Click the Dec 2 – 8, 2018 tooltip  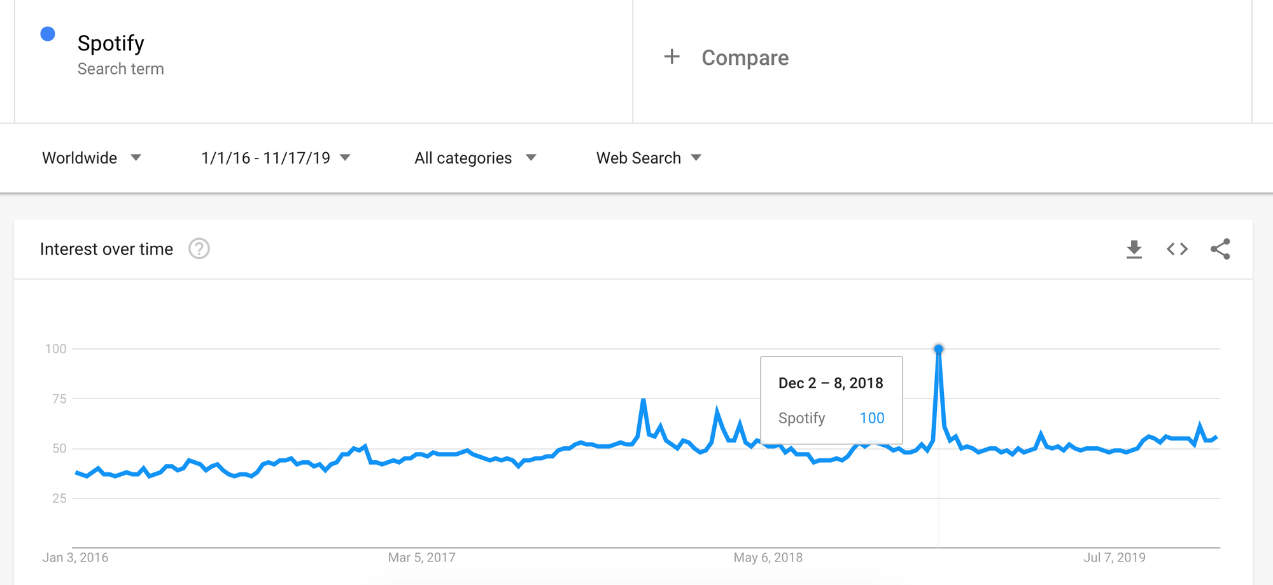point(831,400)
